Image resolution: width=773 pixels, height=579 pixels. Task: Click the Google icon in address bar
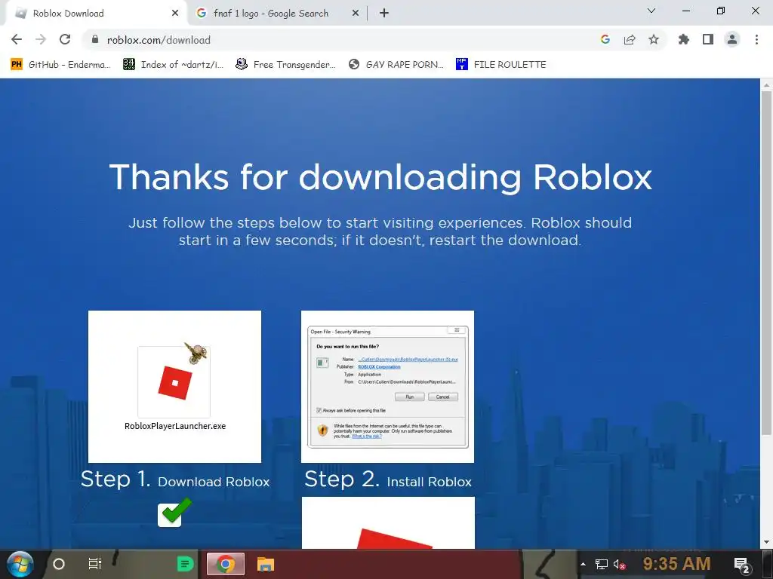[605, 39]
